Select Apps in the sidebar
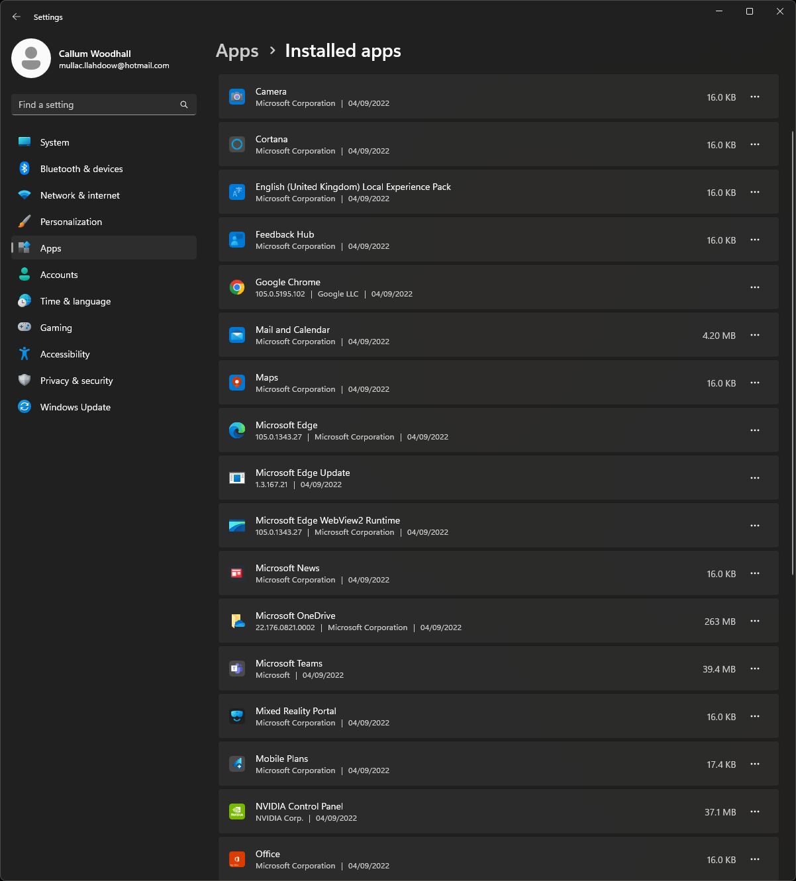Viewport: 796px width, 881px height. point(104,248)
